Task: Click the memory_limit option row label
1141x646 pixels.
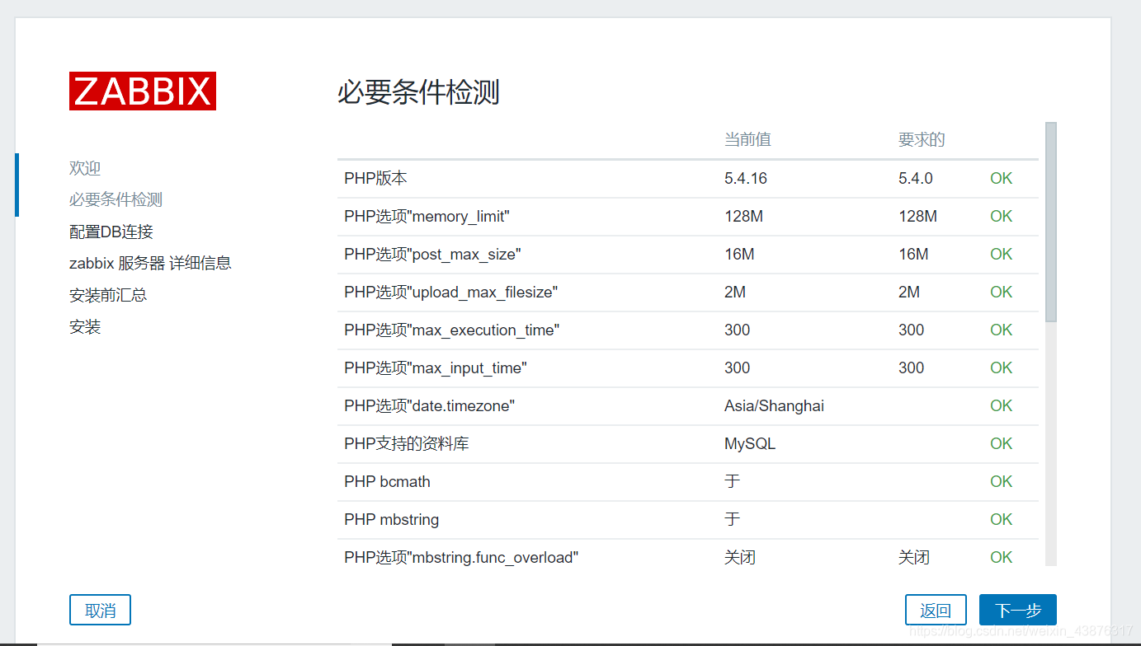Action: 427,216
